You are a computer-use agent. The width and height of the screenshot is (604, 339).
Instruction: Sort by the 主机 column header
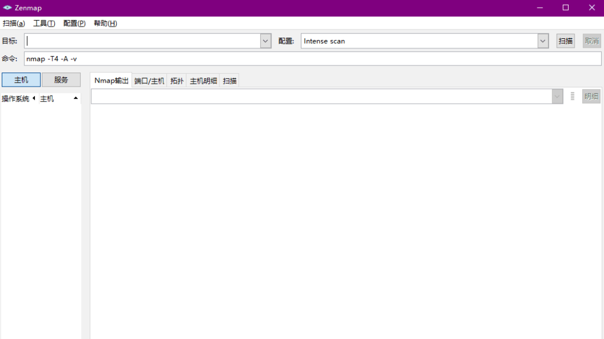tap(60, 98)
